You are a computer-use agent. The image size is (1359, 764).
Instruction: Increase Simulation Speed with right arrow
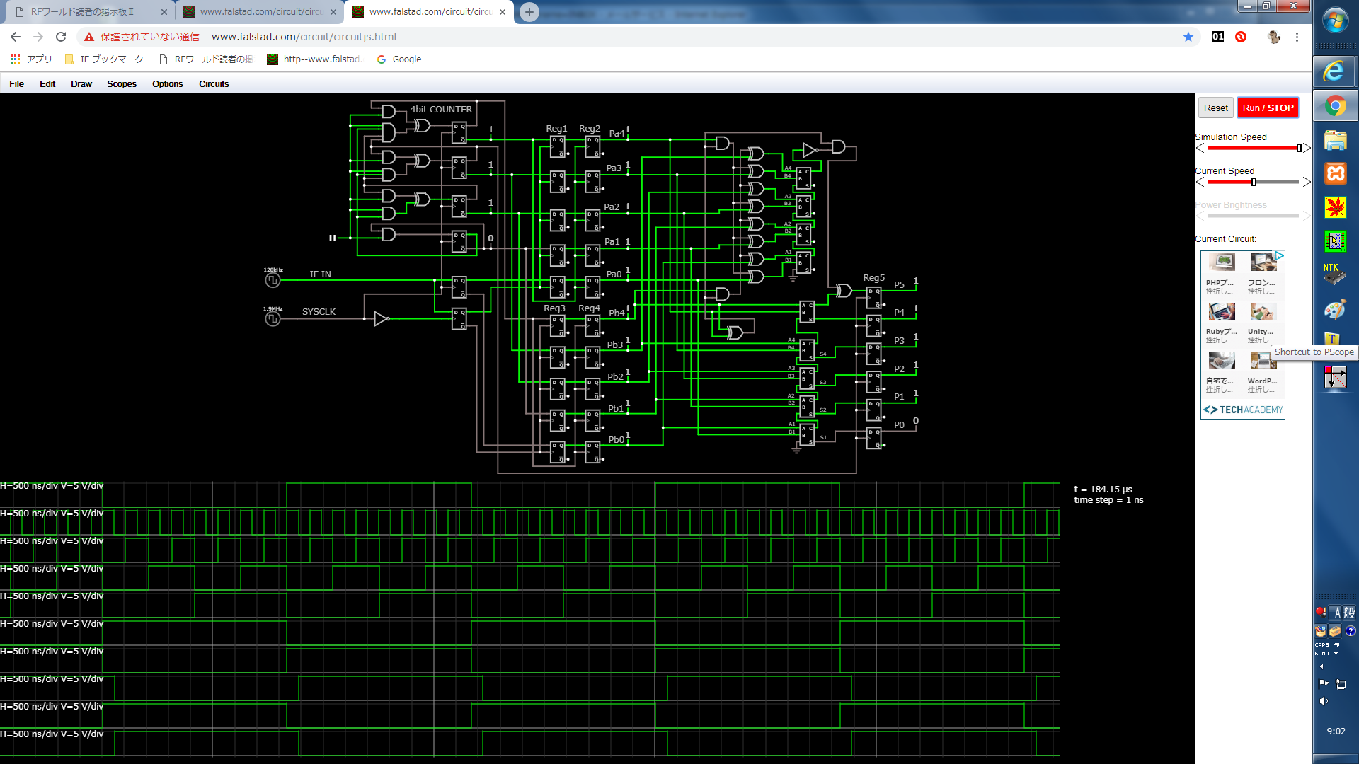click(1307, 148)
